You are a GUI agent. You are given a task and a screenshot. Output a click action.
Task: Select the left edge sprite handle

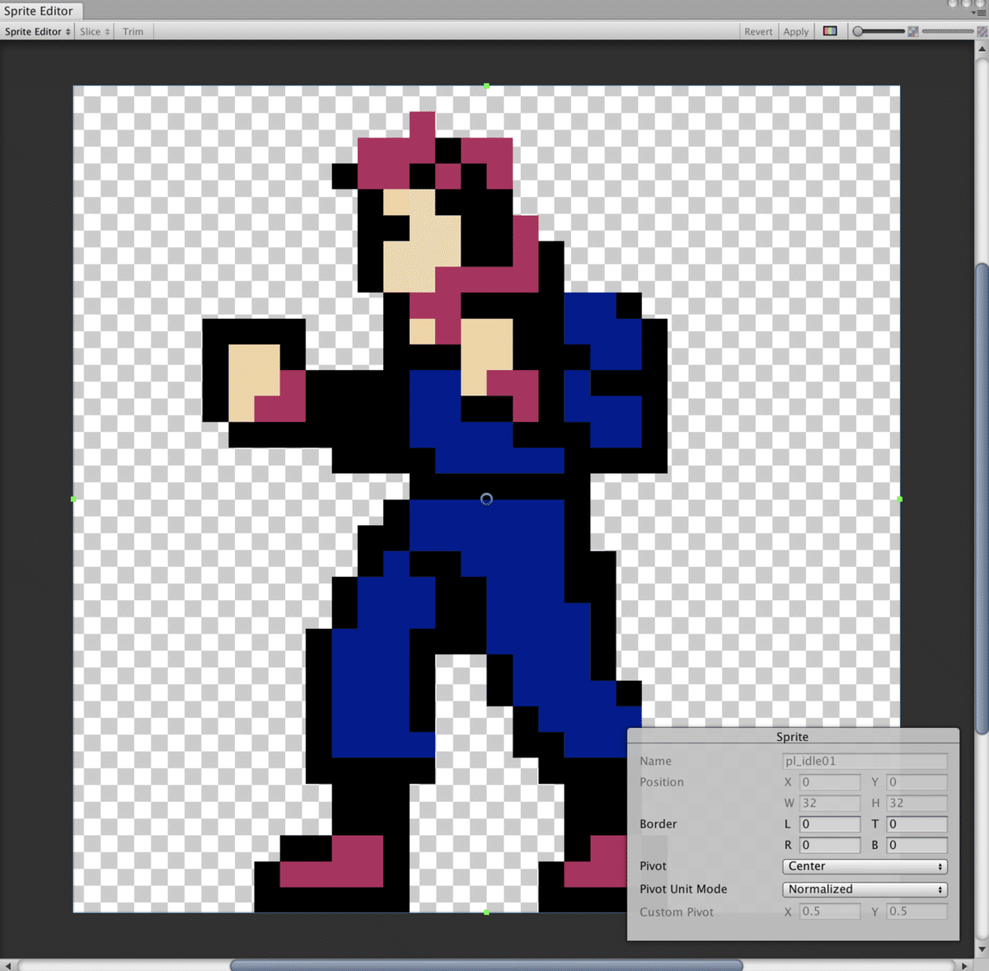(x=73, y=500)
